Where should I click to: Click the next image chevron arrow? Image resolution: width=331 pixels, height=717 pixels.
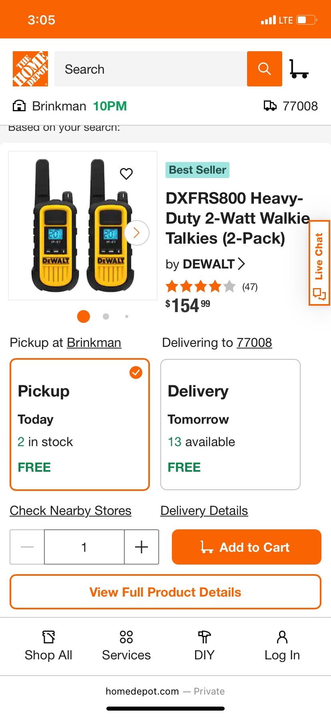pos(136,232)
